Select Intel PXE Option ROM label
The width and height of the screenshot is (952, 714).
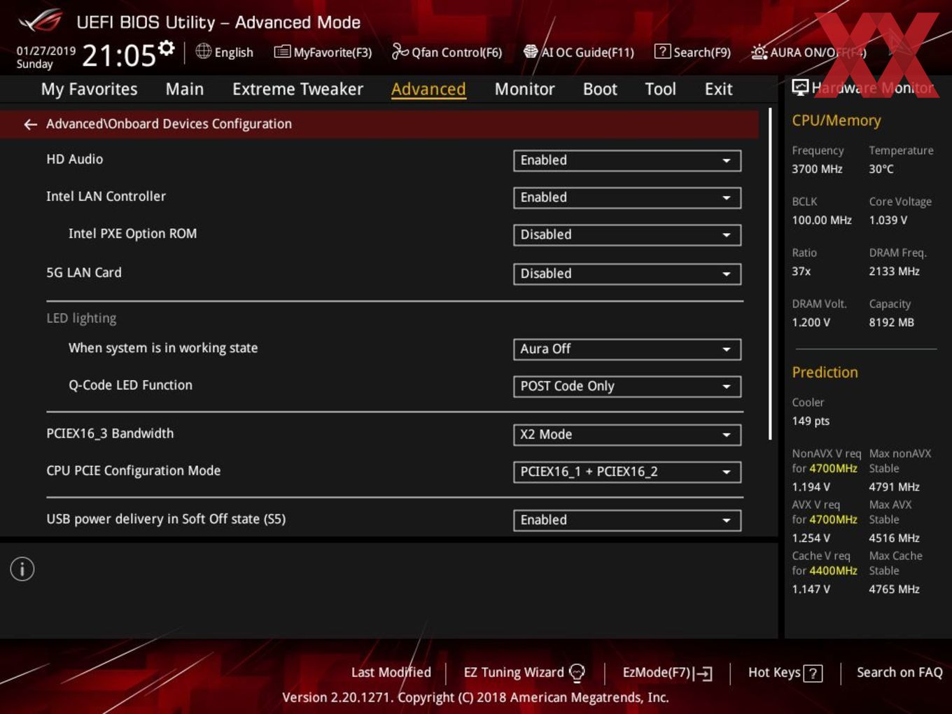tap(132, 234)
